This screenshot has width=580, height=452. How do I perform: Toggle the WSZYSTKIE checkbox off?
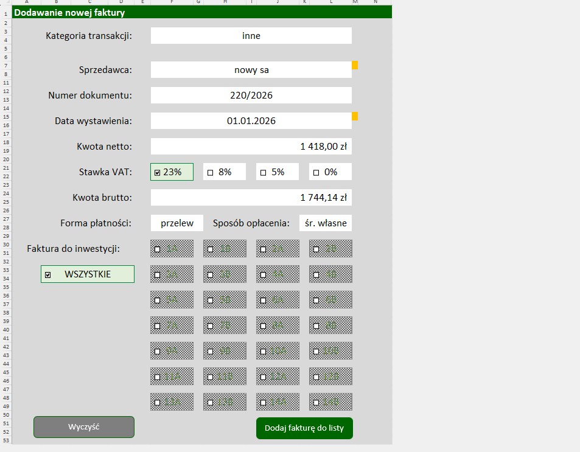[x=47, y=275]
